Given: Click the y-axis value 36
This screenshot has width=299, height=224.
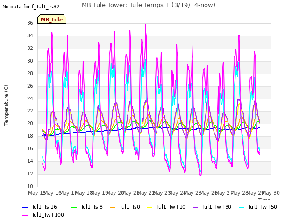Looking at the screenshot, I should point(30,23).
